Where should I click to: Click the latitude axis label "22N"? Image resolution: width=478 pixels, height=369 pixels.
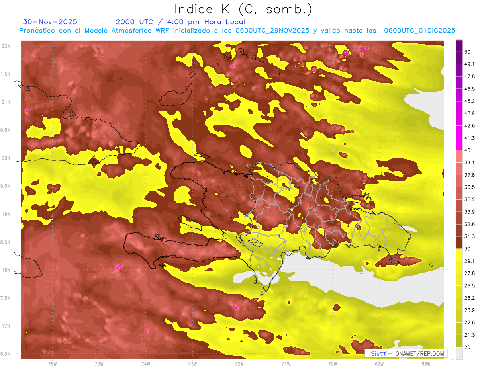[6, 46]
